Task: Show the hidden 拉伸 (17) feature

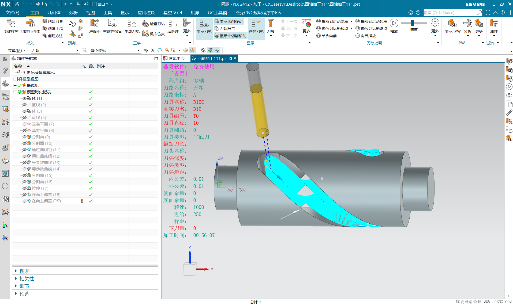Action: [24, 188]
